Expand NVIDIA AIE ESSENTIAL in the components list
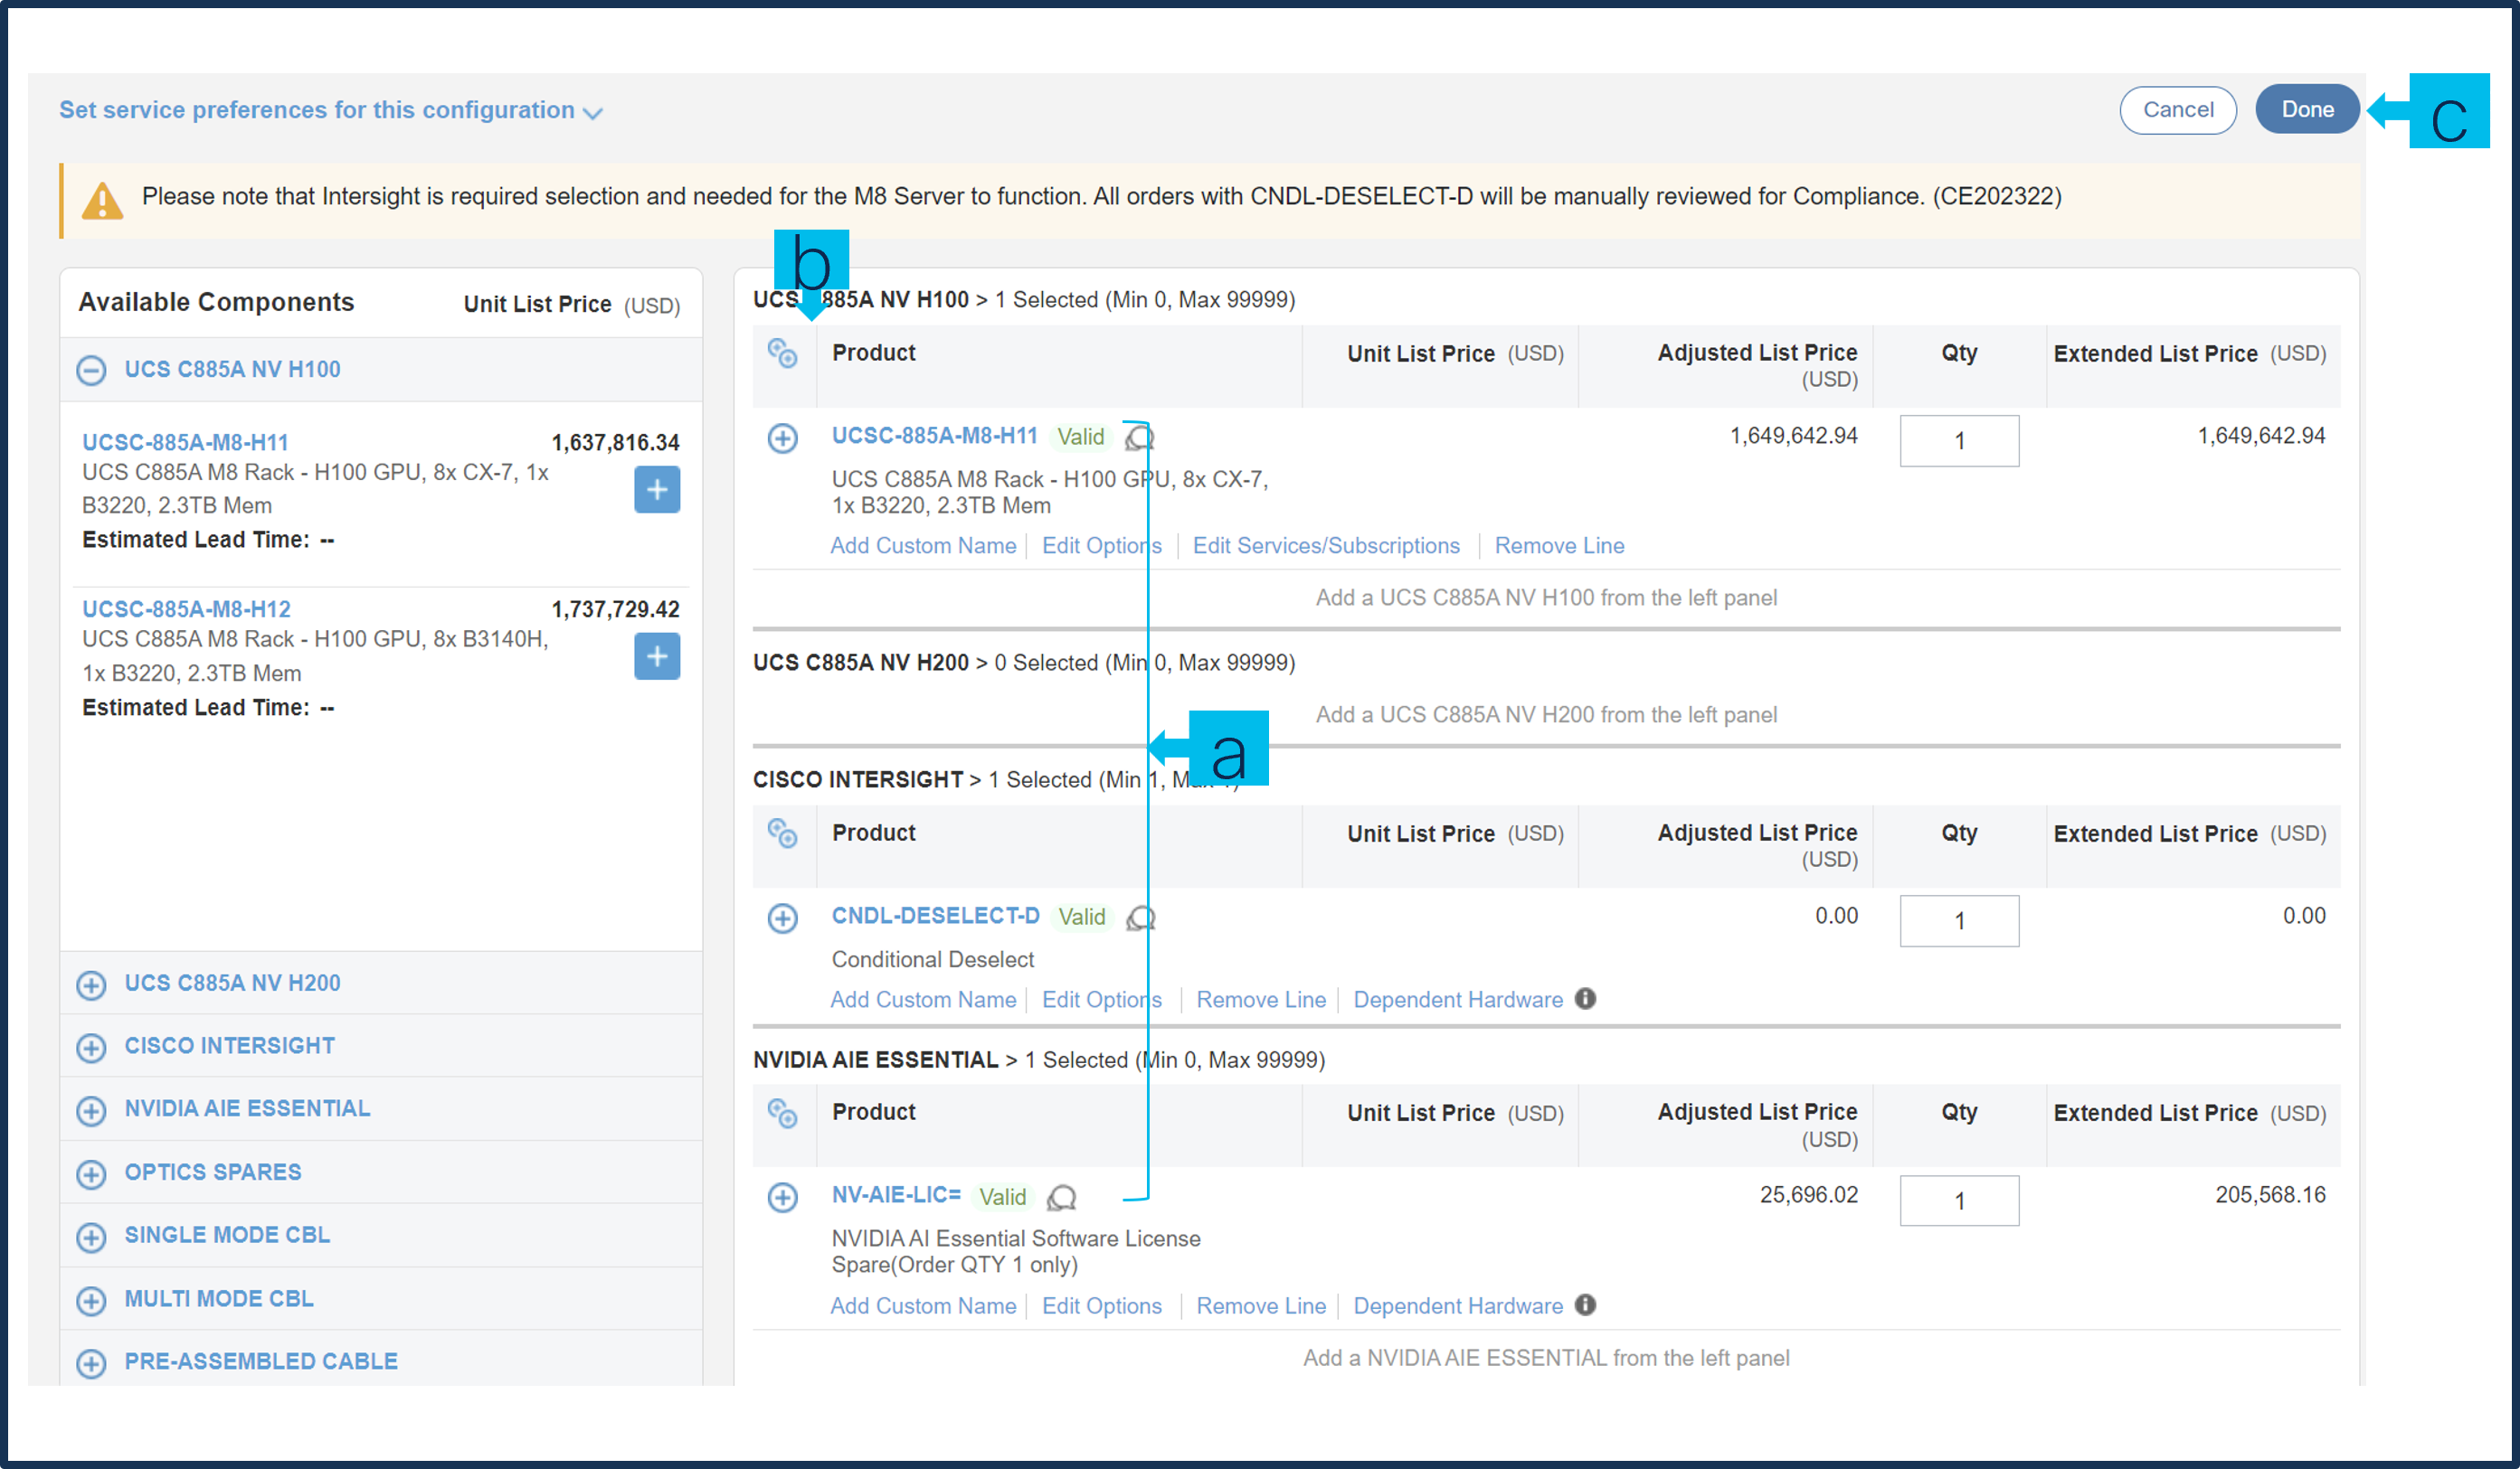The width and height of the screenshot is (2520, 1469). [91, 1110]
